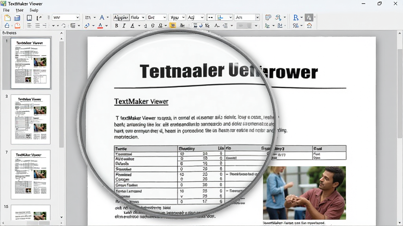Toggle the struck-through text icon after yellow button

click(x=182, y=26)
